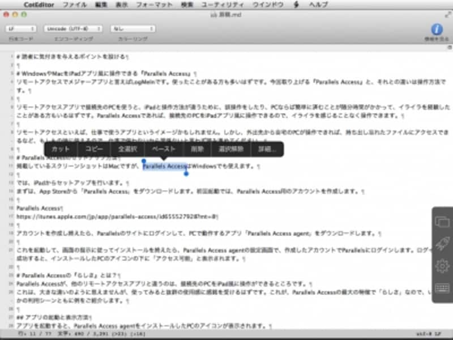Tap the starting selection handle above the selected text
This screenshot has height=340, width=453.
click(144, 161)
